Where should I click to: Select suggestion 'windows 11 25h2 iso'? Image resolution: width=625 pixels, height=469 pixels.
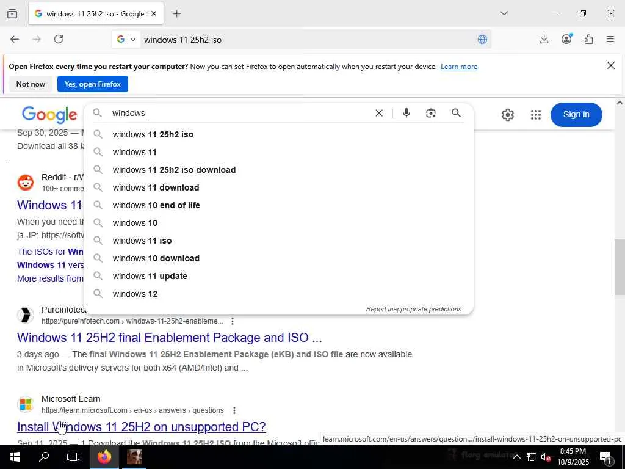[x=278, y=134]
